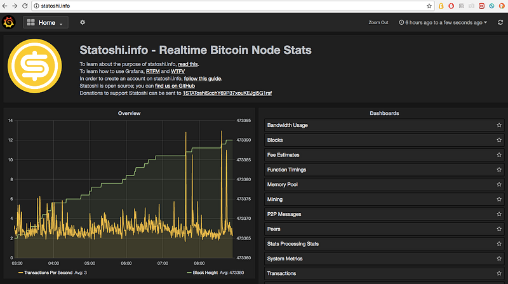The height and width of the screenshot is (284, 508).
Task: Follow the 'read this' link
Action: tap(188, 64)
